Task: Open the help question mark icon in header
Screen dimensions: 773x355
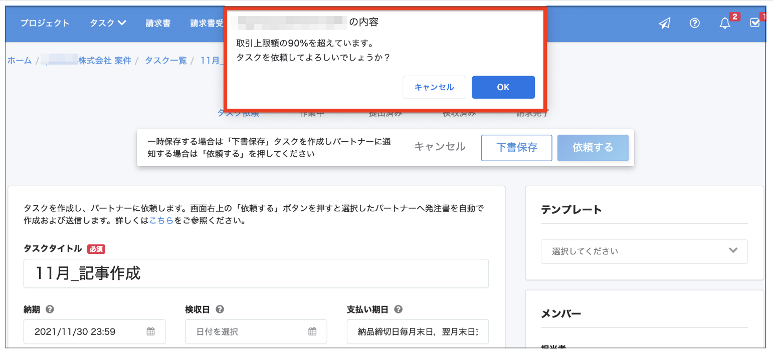Action: click(x=694, y=23)
